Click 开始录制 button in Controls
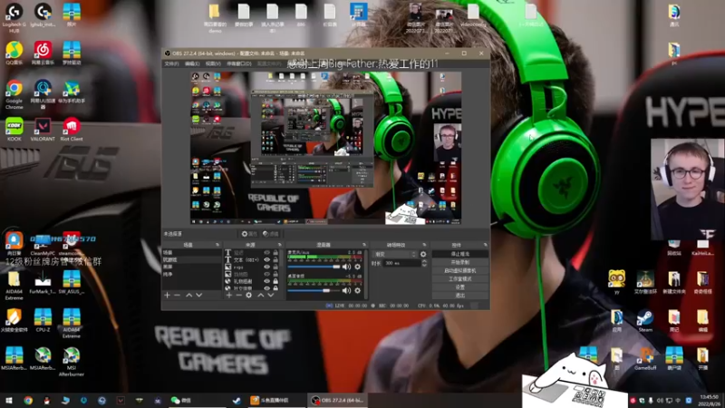725x408 pixels. (x=459, y=262)
